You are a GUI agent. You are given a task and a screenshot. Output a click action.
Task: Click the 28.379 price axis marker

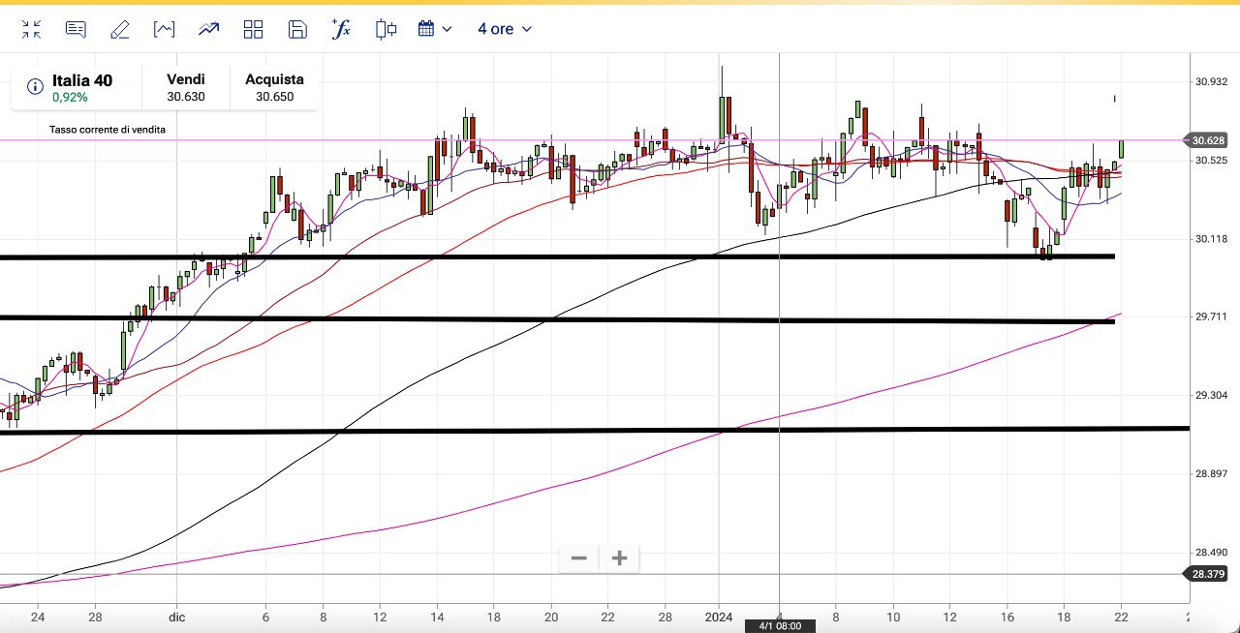click(1208, 574)
